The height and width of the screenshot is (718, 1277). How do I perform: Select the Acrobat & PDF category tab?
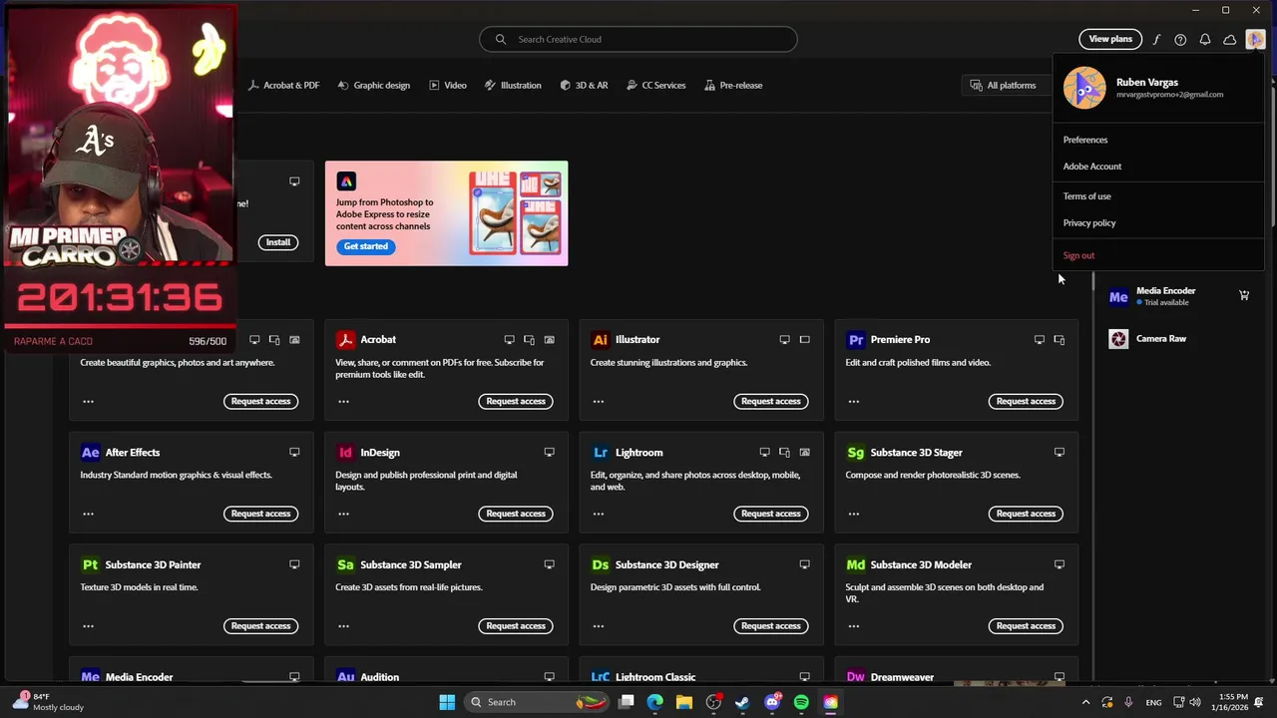tap(283, 86)
